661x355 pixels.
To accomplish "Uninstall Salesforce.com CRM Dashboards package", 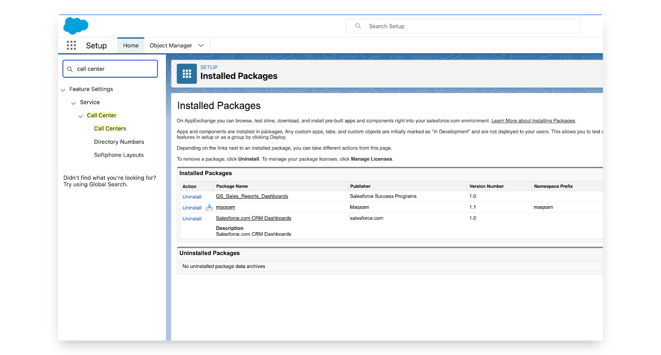I will click(192, 219).
